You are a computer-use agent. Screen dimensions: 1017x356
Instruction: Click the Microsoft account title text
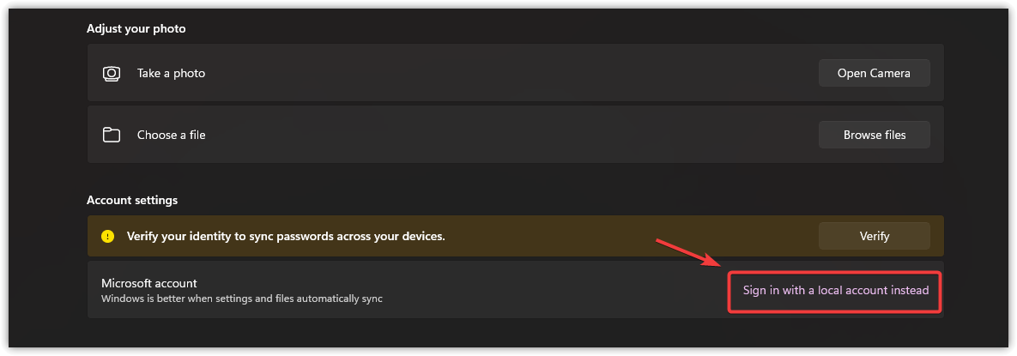pyautogui.click(x=149, y=283)
